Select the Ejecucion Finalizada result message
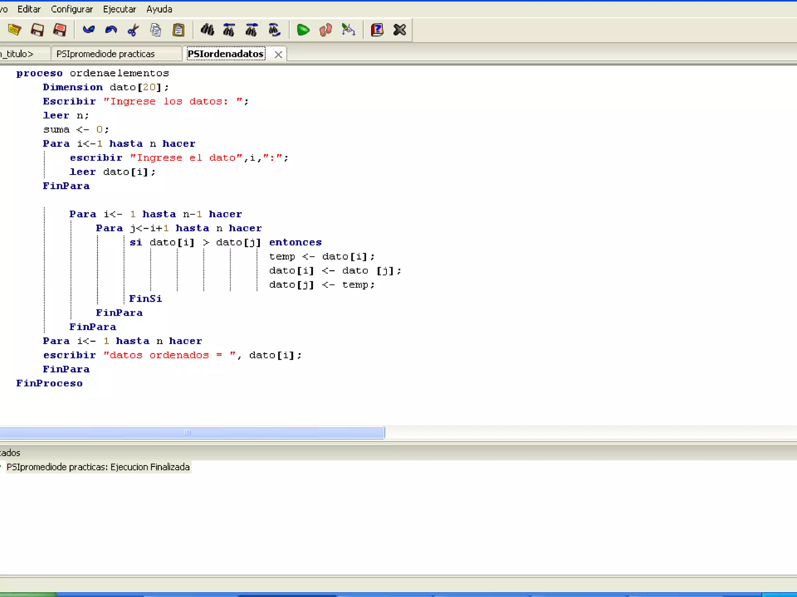This screenshot has height=597, width=797. [x=98, y=467]
